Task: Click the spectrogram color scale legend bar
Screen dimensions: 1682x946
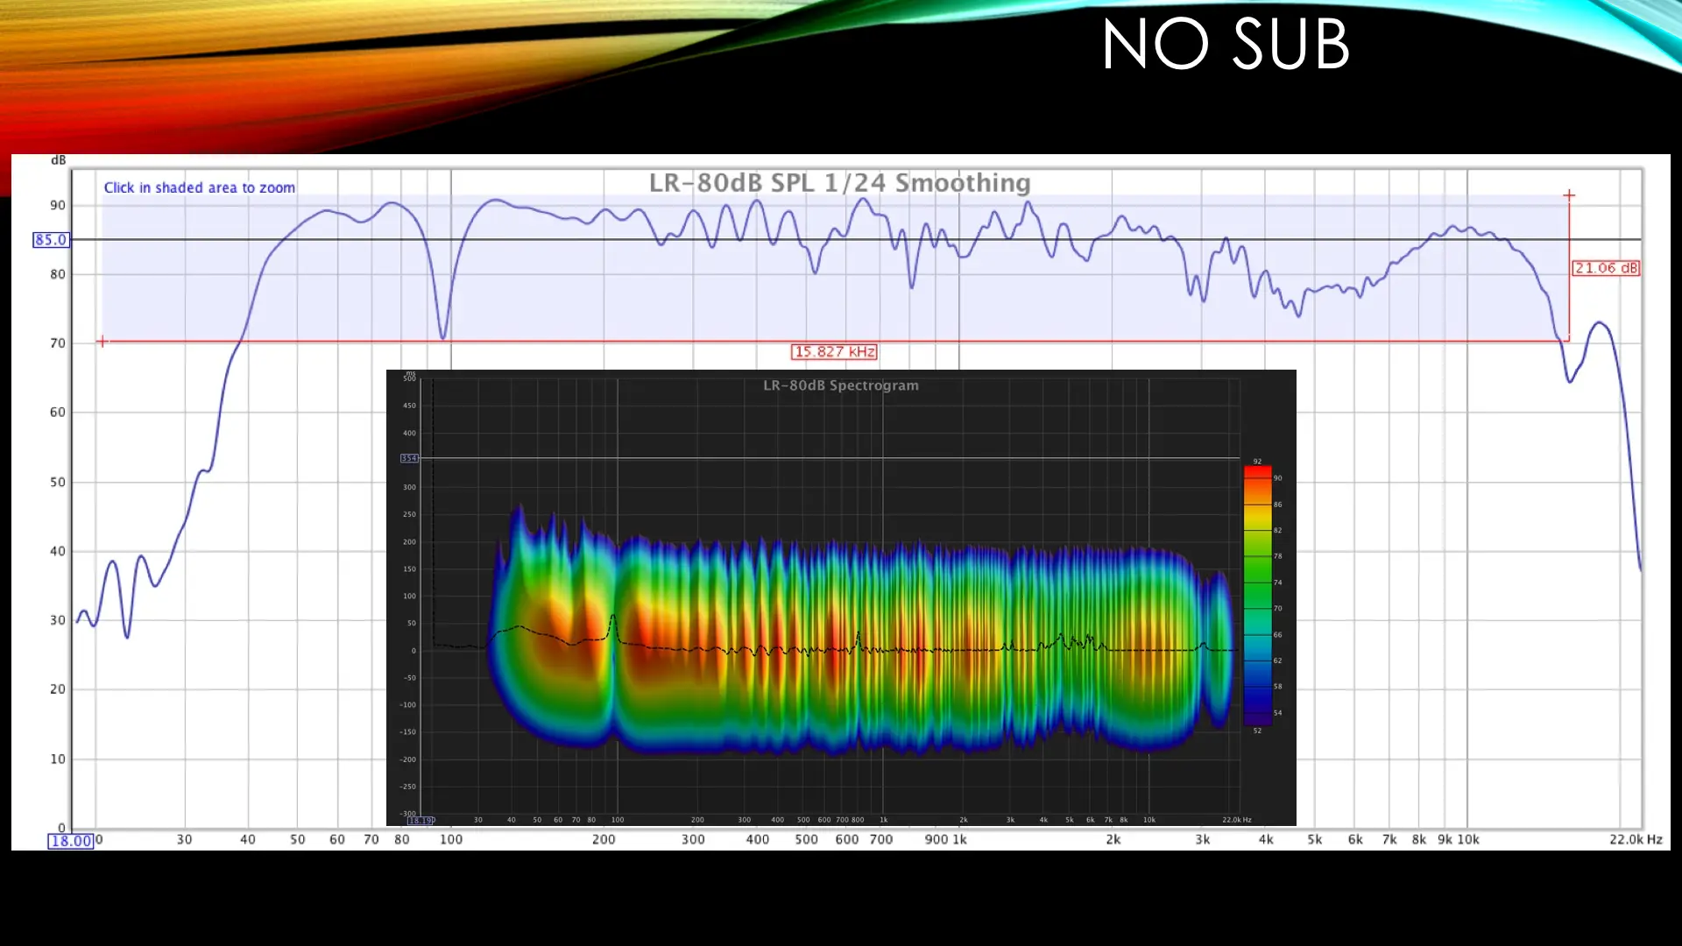Action: 1257,596
